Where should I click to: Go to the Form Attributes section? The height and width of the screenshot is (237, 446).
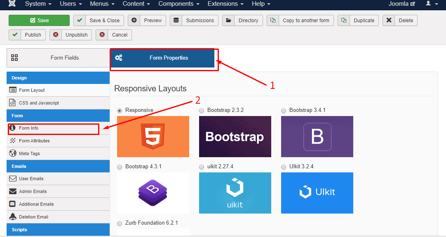coord(58,141)
